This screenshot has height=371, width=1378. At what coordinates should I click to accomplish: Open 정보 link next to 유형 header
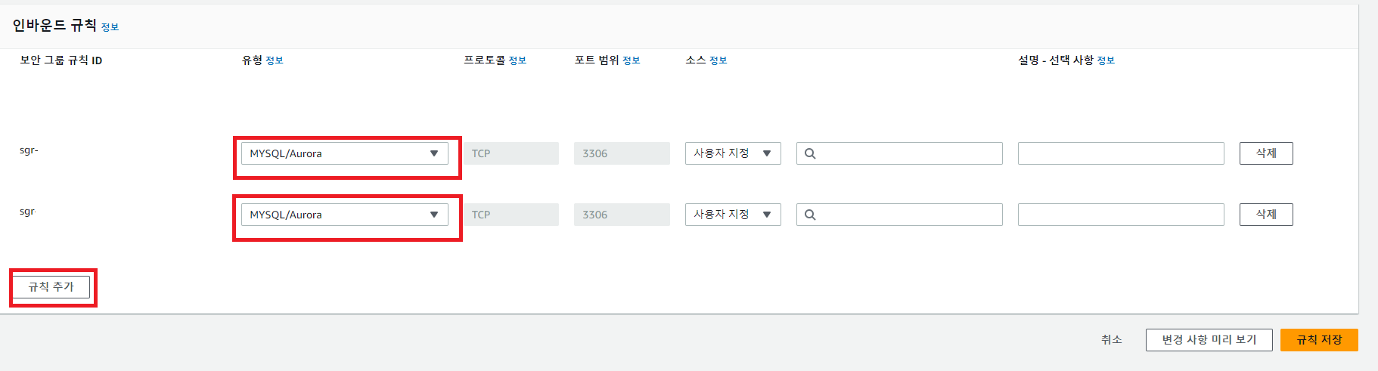(275, 60)
